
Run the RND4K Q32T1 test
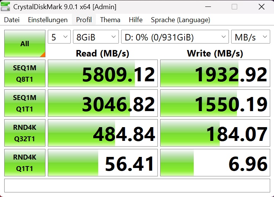coord(25,133)
